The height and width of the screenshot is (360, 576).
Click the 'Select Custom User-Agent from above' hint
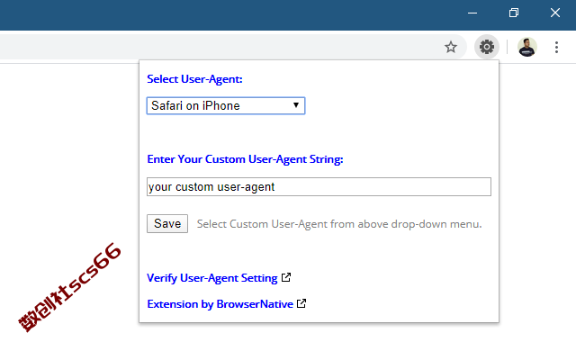339,224
